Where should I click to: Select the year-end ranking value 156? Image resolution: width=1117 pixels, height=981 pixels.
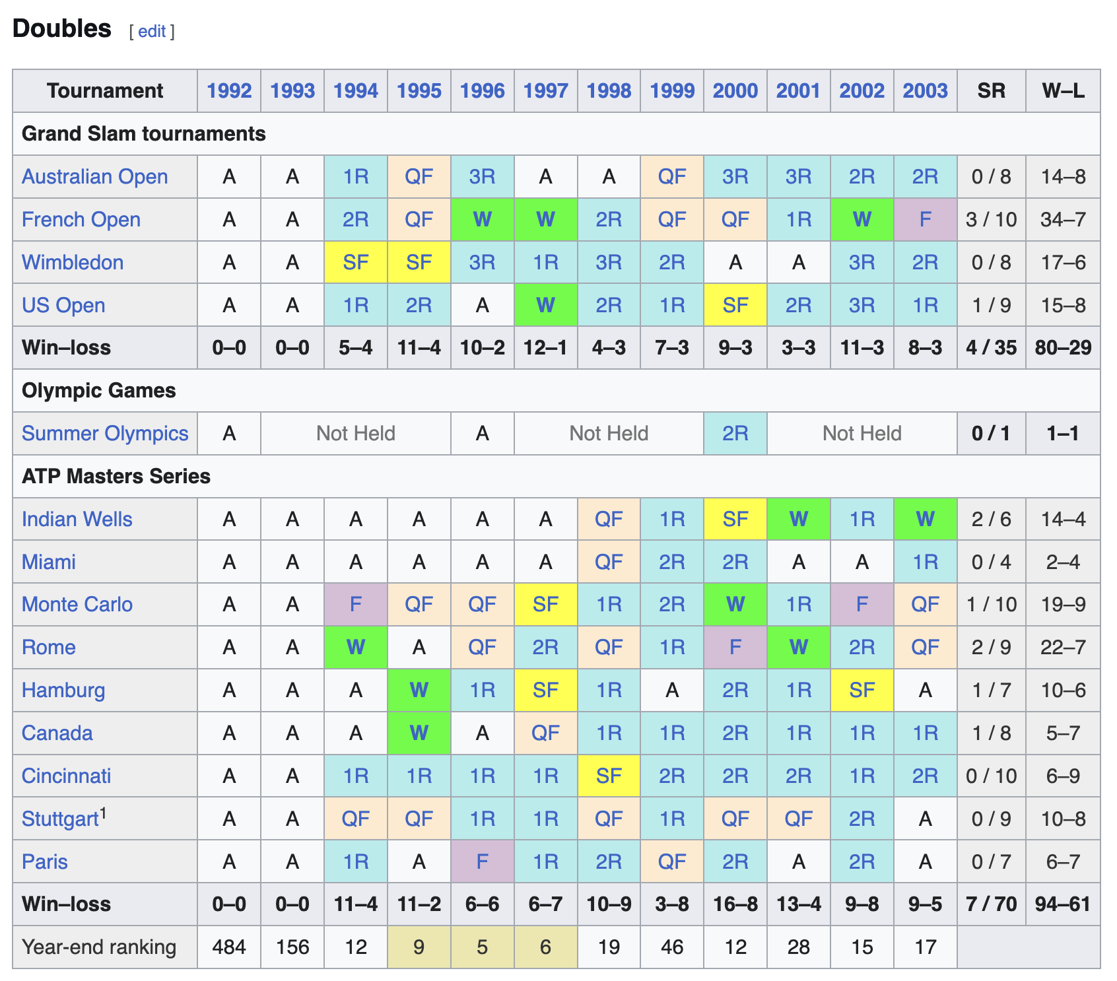tap(292, 947)
